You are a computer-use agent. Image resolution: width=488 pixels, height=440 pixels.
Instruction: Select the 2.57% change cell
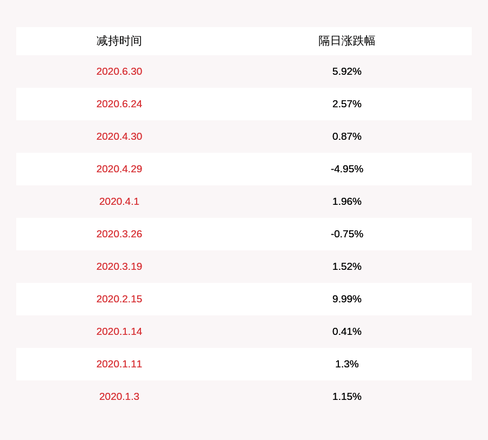click(x=347, y=104)
